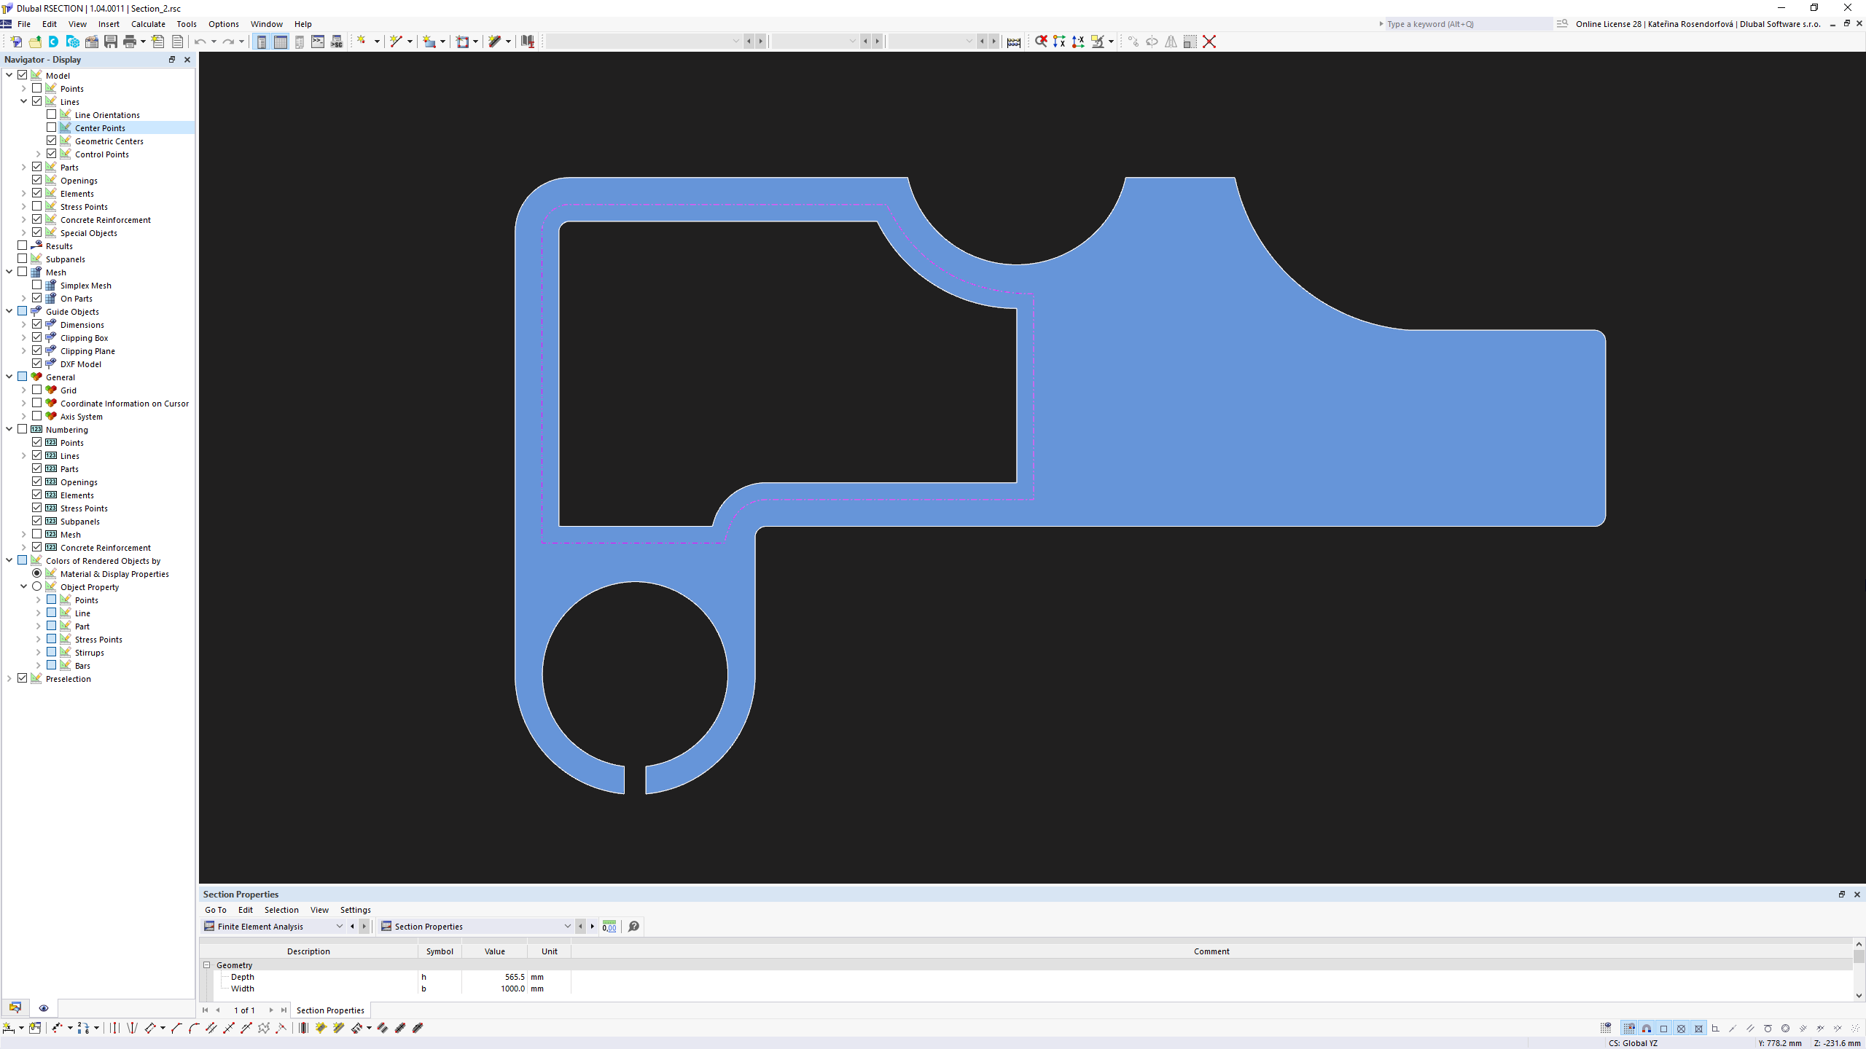Open the Insert menu
1866x1049 pixels.
point(109,23)
